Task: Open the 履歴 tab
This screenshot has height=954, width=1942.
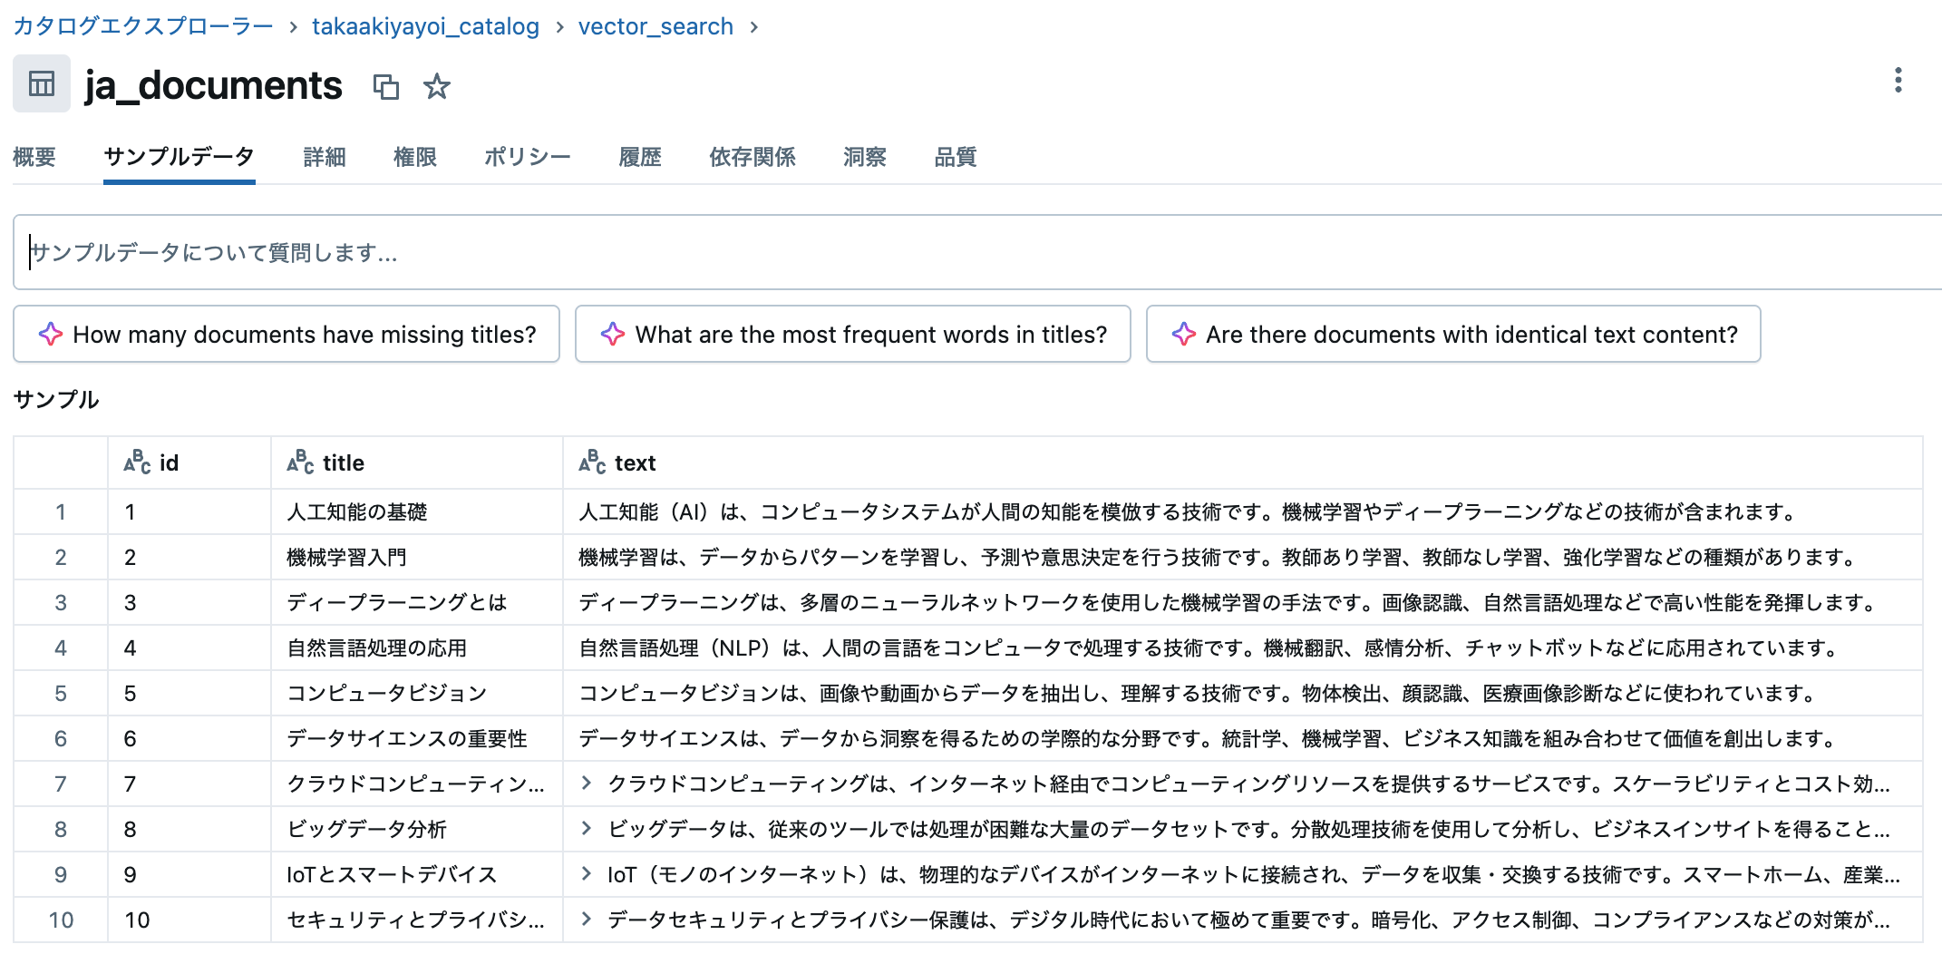Action: point(640,157)
